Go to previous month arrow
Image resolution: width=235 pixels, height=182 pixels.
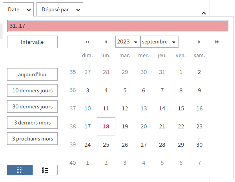tap(106, 42)
